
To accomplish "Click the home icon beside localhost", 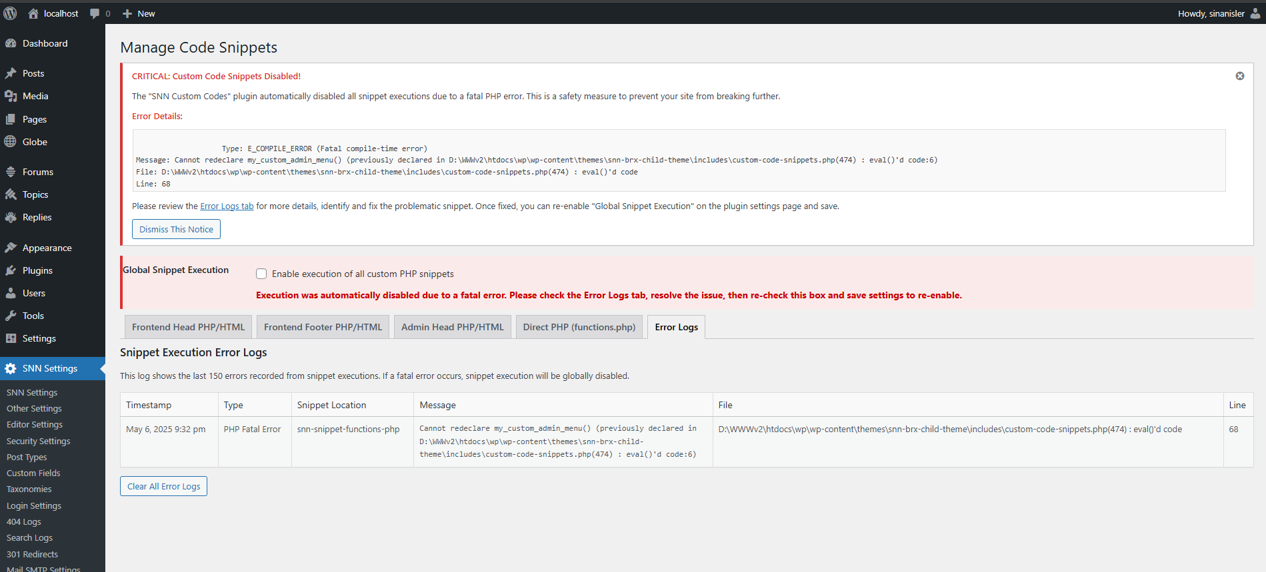I will [33, 13].
